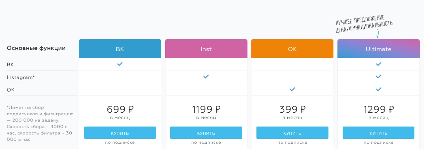
Task: Click 'по подписке' under the Ultimate plan
Action: [x=379, y=142]
